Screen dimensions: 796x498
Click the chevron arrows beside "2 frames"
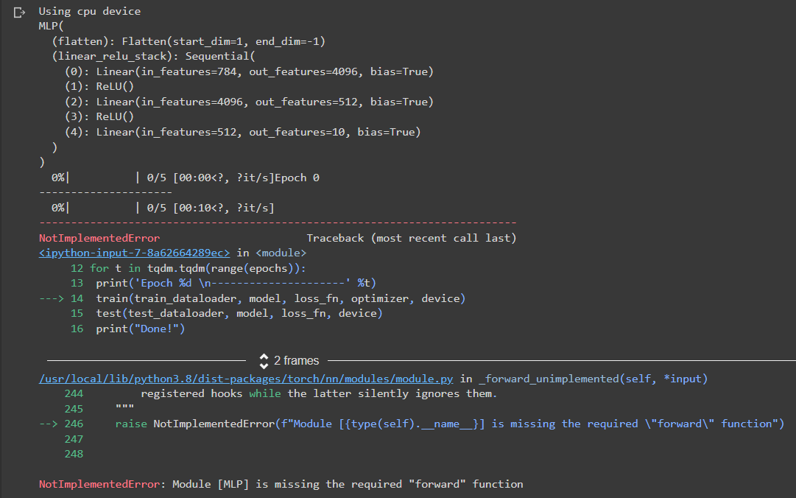pyautogui.click(x=264, y=360)
